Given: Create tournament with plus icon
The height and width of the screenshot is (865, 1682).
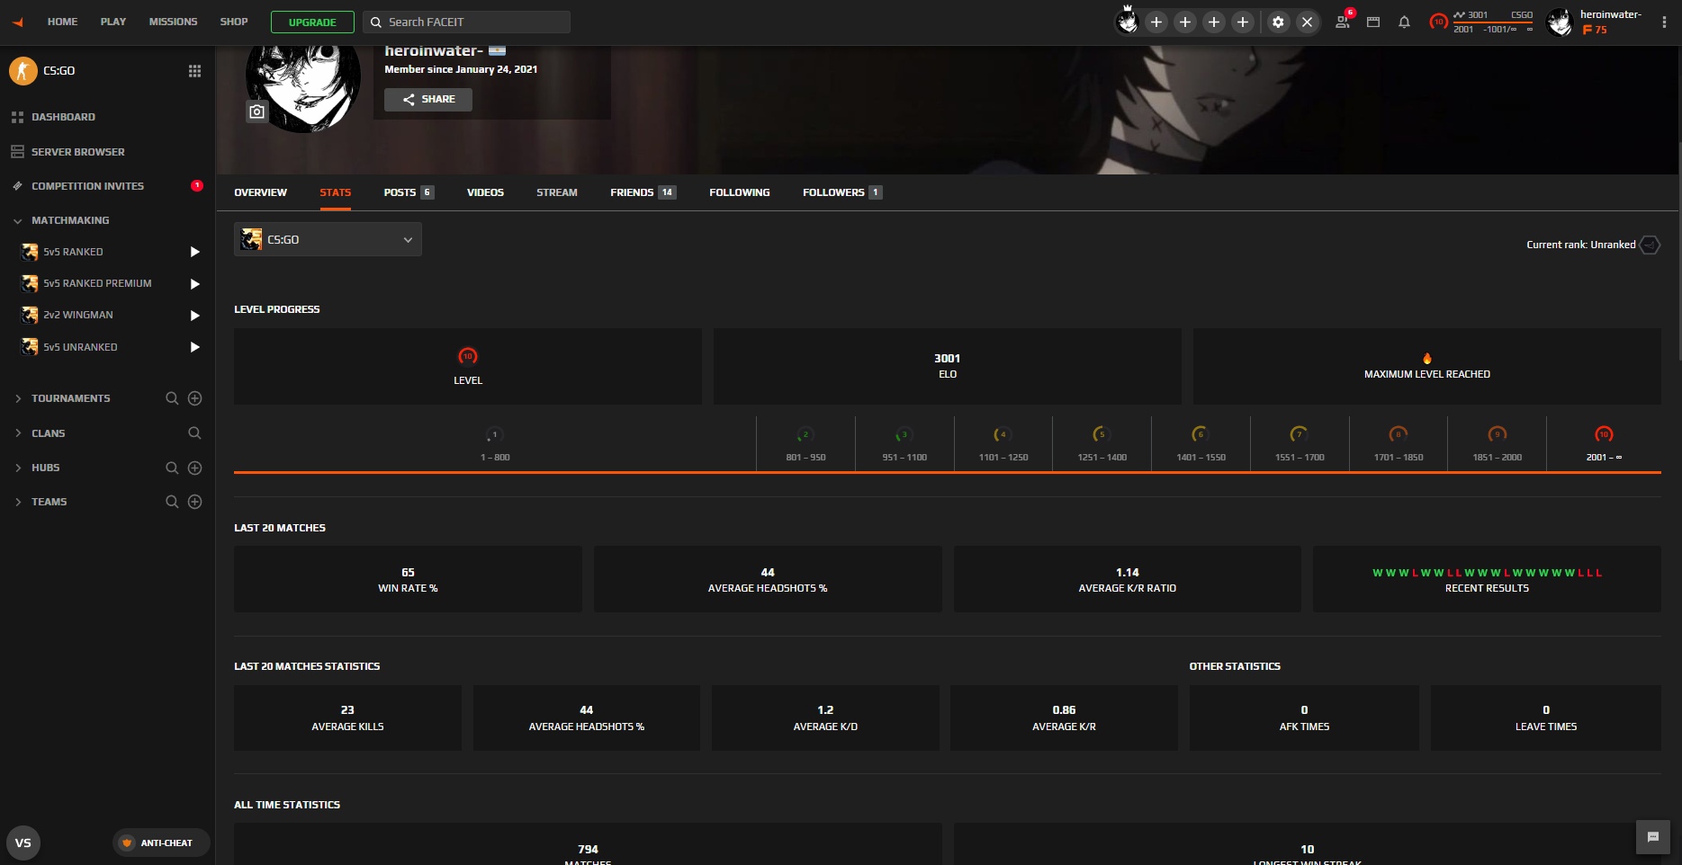Looking at the screenshot, I should pos(194,398).
